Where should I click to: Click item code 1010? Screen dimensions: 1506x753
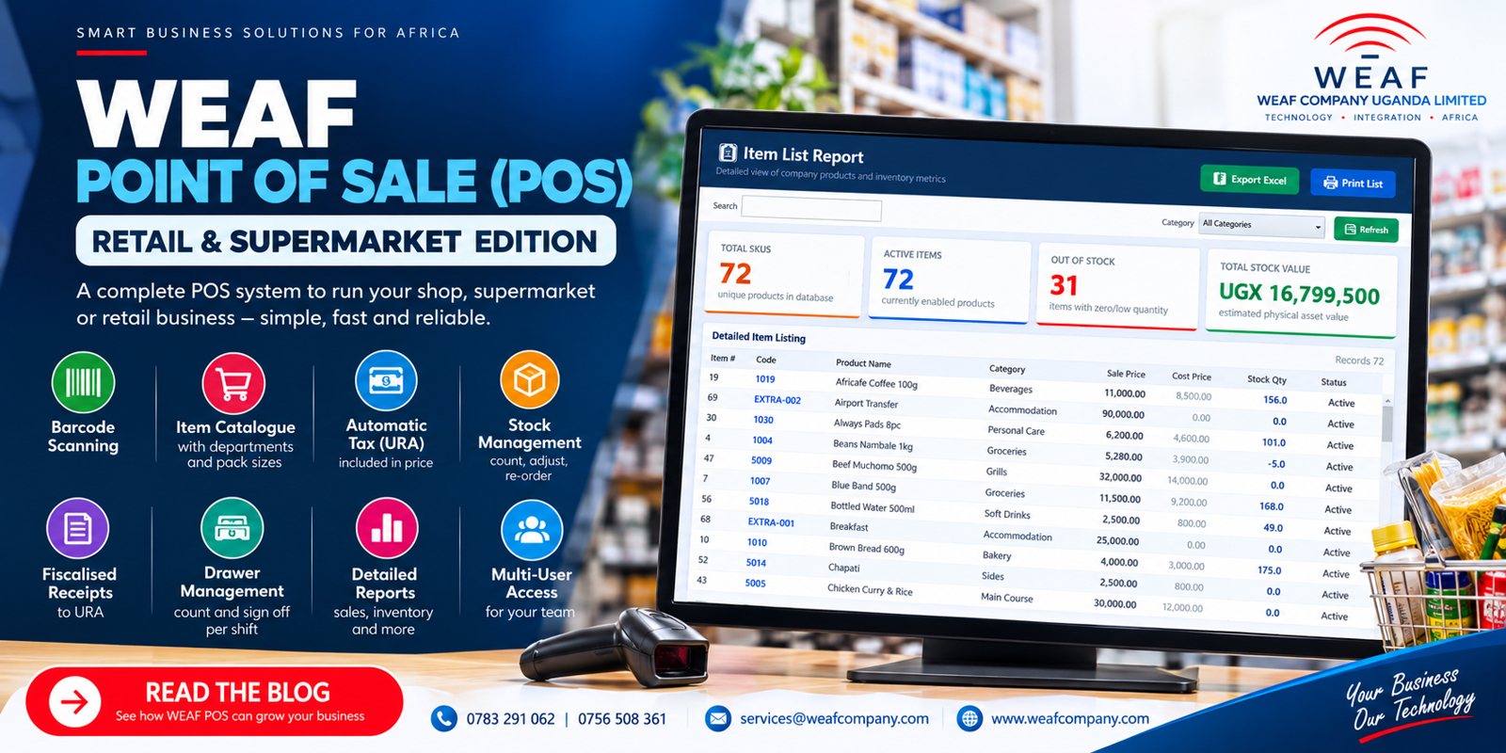[758, 543]
